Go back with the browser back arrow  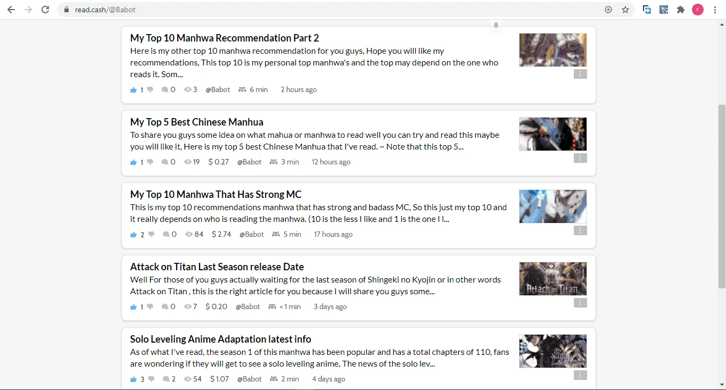11,10
